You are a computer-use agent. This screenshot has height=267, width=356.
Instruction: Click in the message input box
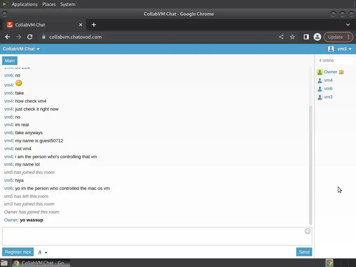point(157,236)
